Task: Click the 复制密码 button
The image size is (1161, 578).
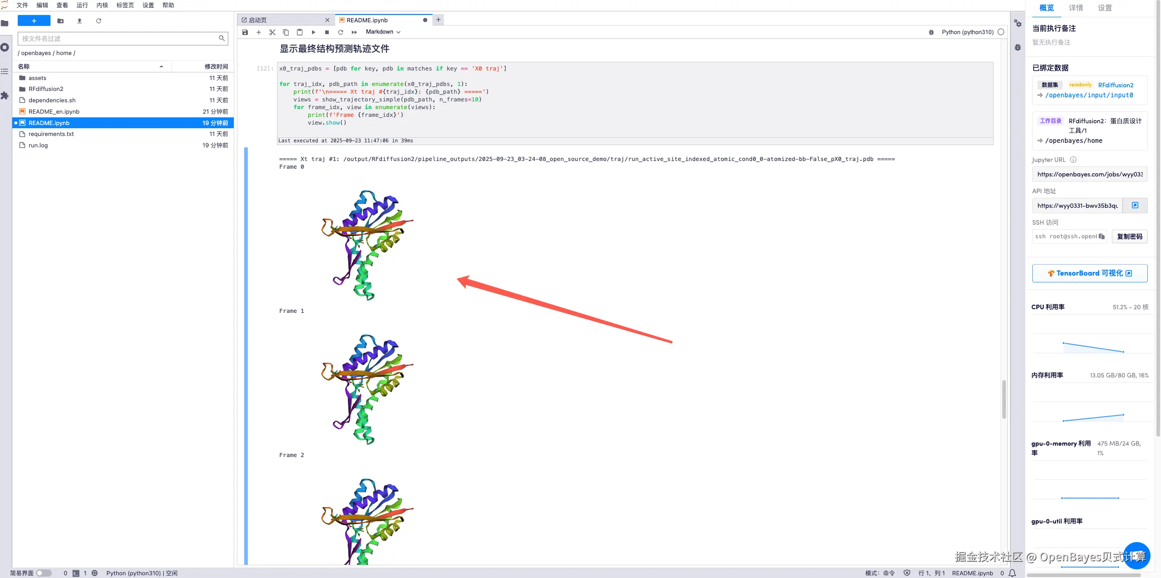Action: [1130, 236]
